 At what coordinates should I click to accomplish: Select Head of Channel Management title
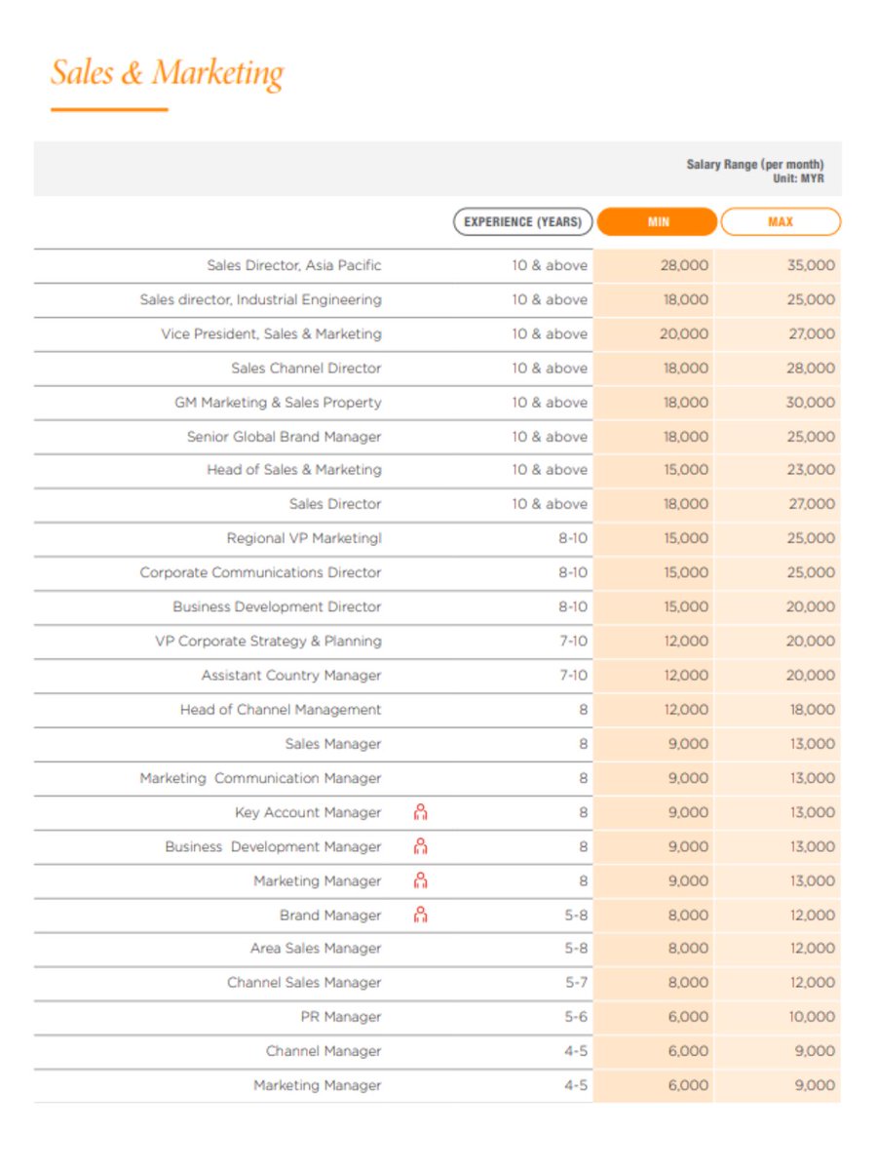(281, 709)
